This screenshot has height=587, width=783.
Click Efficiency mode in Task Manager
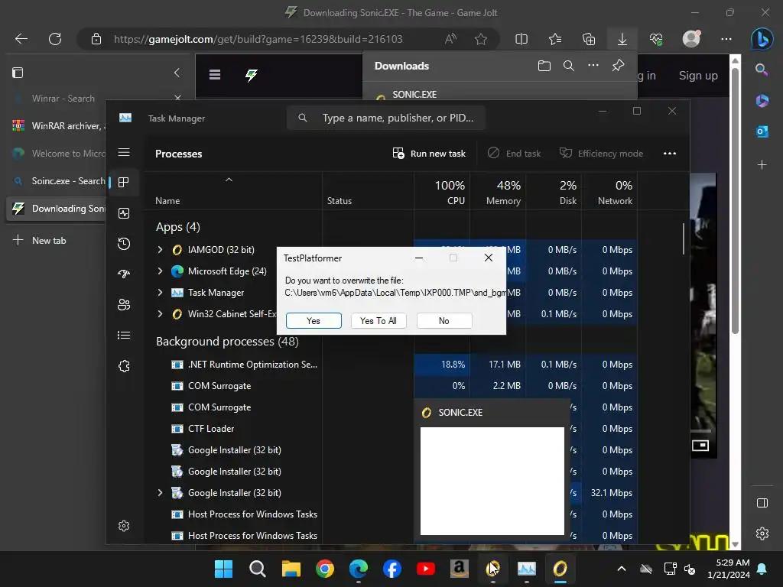coord(601,153)
